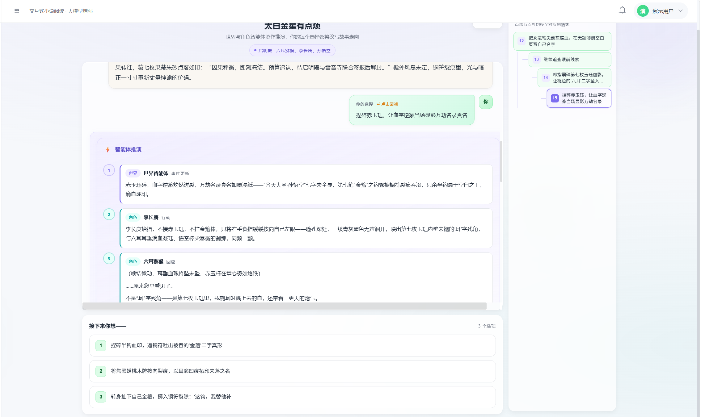701x417 pixels.
Task: Click the 你 avatar badge
Action: [x=486, y=102]
